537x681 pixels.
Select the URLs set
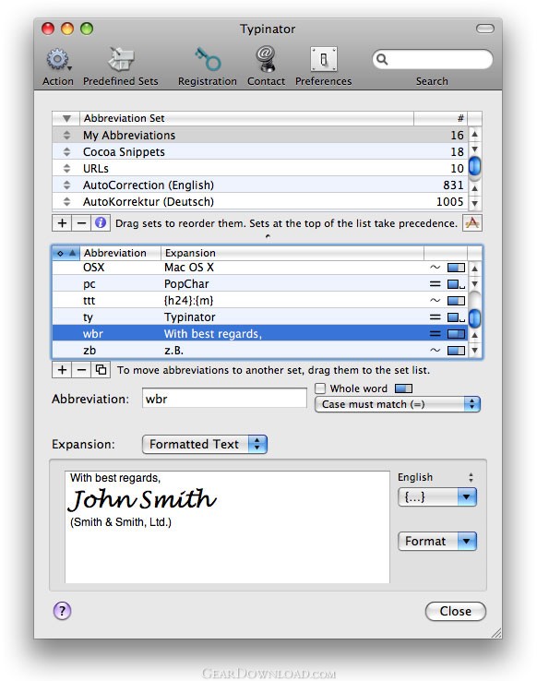(260, 168)
